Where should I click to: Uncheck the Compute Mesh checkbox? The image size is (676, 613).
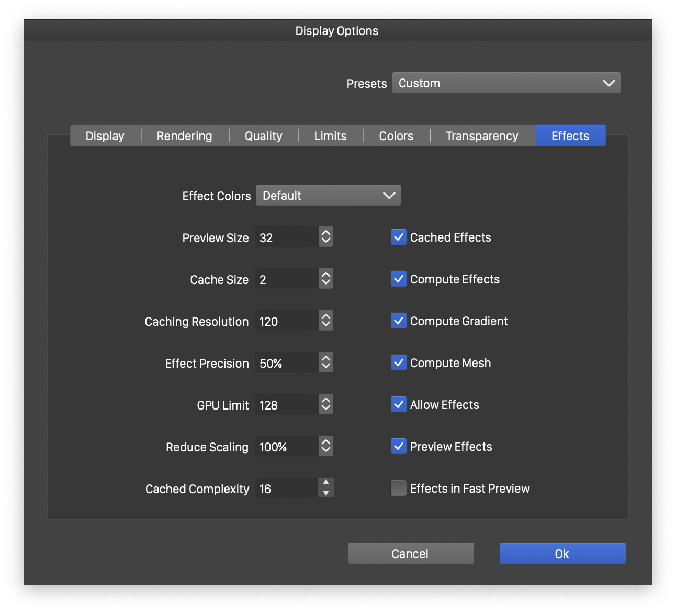[399, 362]
